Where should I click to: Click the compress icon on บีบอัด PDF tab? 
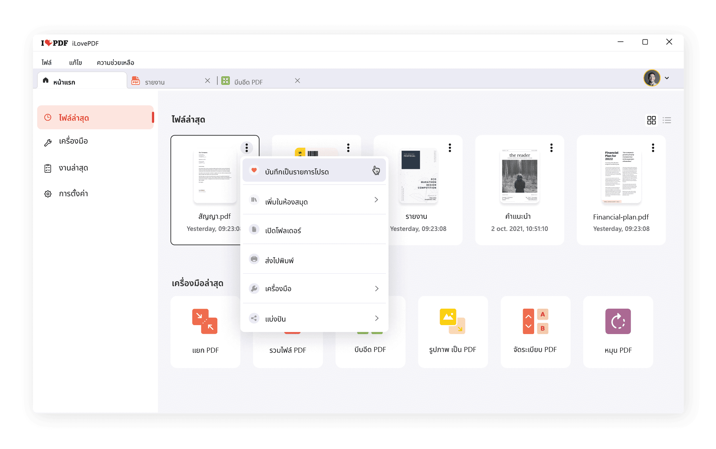click(226, 81)
